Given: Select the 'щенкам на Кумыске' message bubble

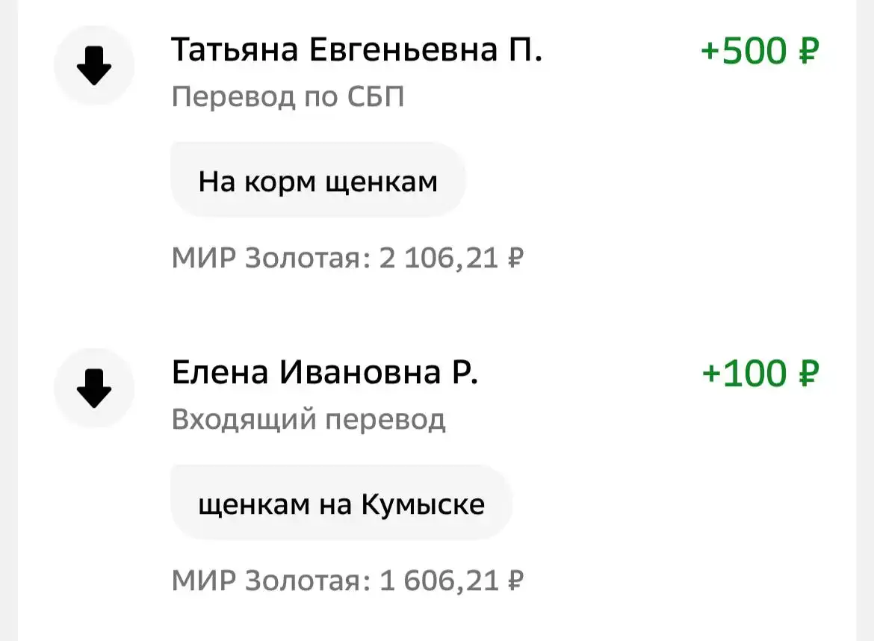Looking at the screenshot, I should pos(341,503).
